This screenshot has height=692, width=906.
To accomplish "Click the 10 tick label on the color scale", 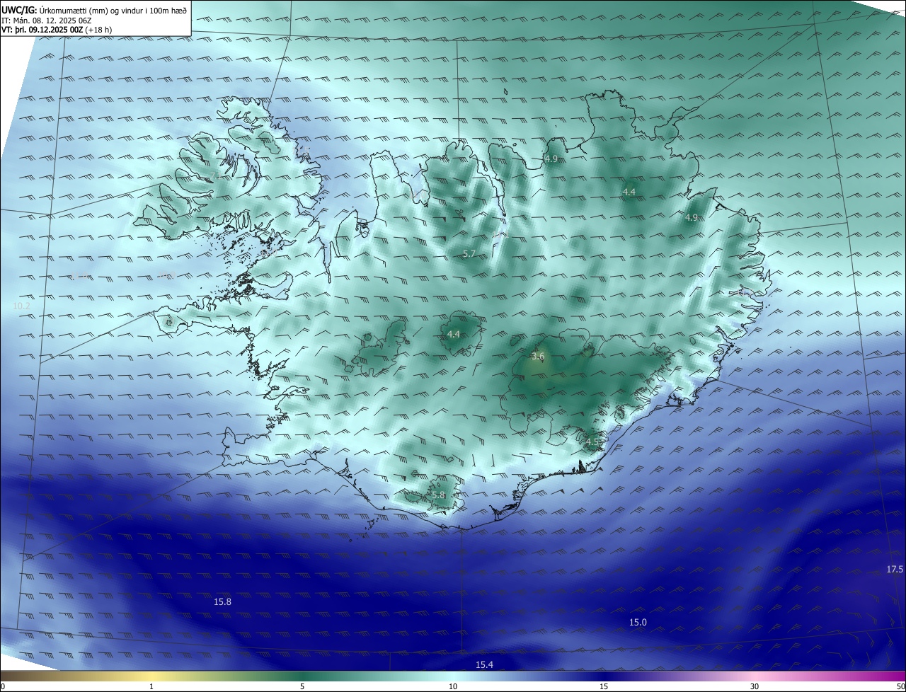I will [x=453, y=686].
